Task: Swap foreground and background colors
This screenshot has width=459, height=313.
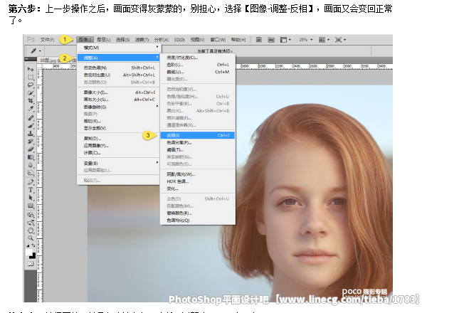Action: [x=33, y=245]
